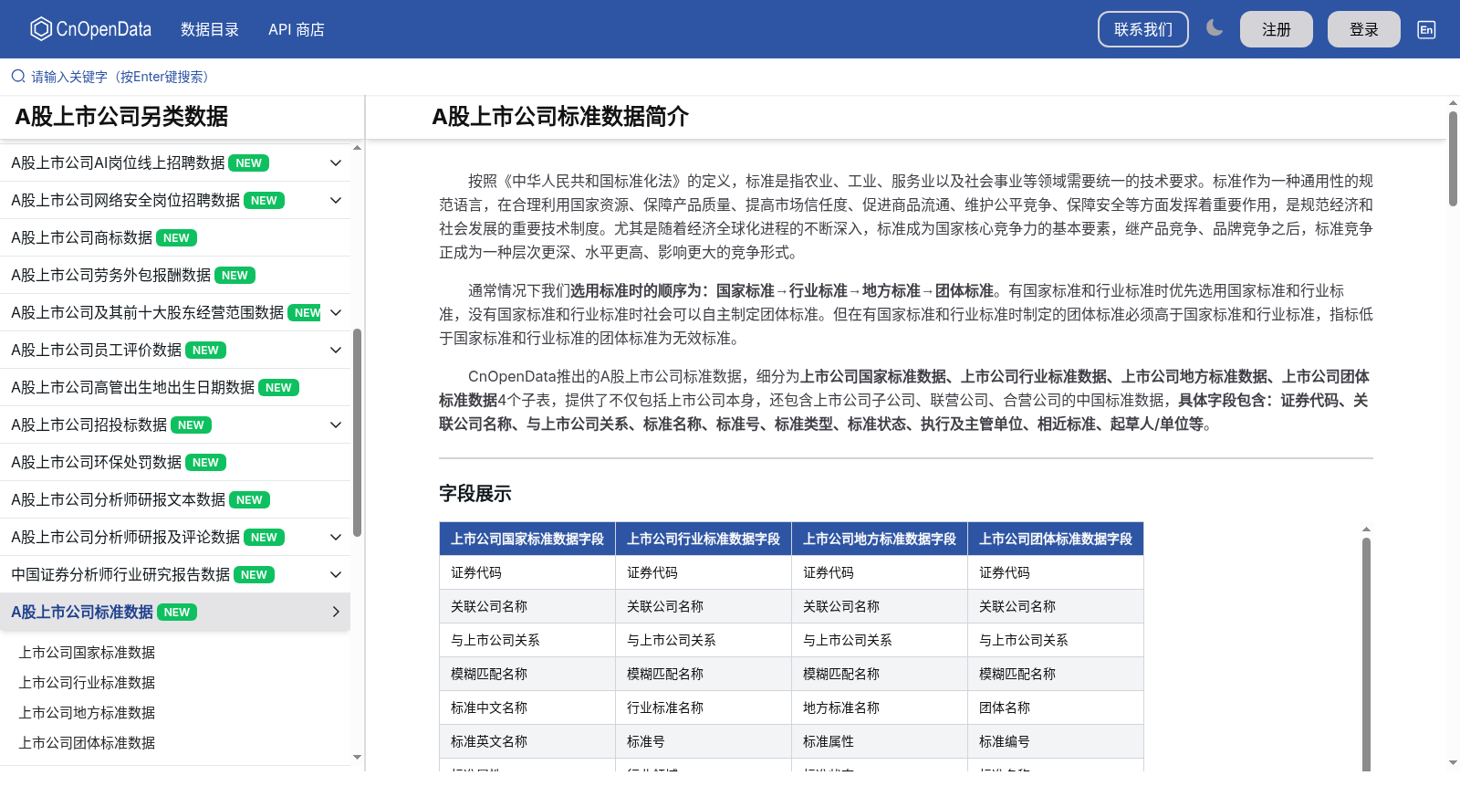
Task: Click NEW badge on A股上市公司商标数据
Action: click(176, 237)
